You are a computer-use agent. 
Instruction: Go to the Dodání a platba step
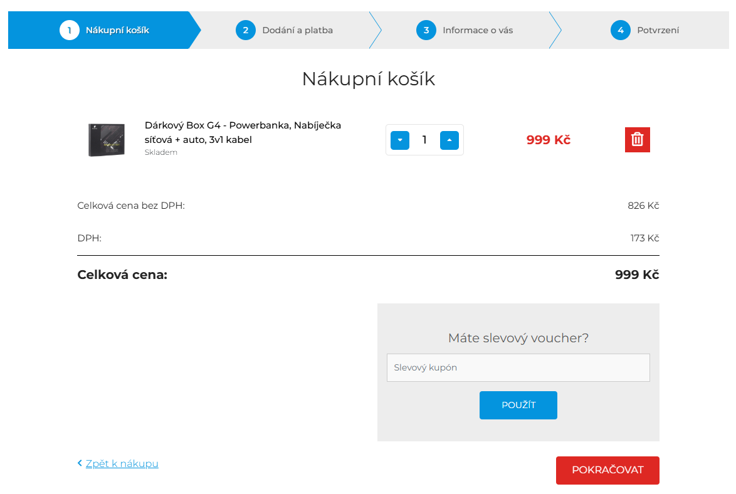[297, 30]
